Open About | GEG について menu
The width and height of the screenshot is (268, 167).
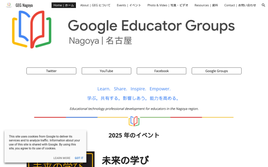95,5
